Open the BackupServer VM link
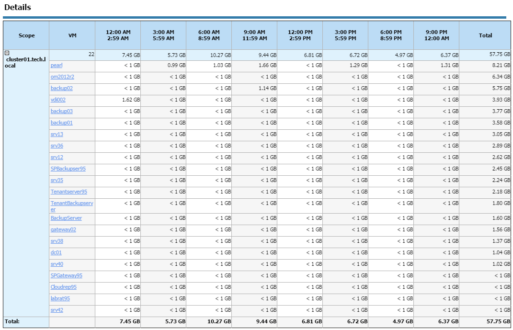 tap(66, 218)
